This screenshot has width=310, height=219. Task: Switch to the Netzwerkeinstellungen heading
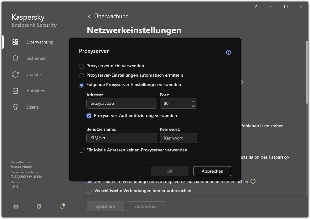tap(134, 30)
